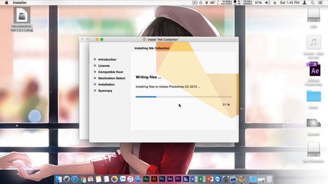Open the App Store in Dock
The image size is (328, 184).
coord(138,179)
